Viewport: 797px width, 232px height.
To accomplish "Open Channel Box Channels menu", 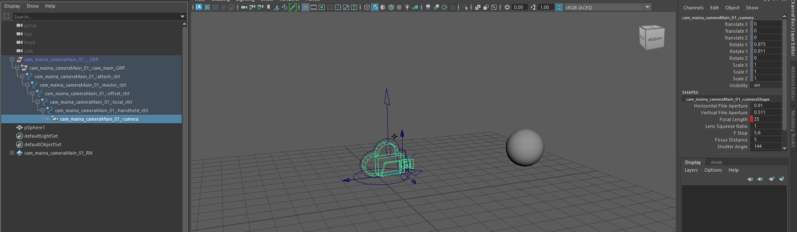I will coord(693,8).
